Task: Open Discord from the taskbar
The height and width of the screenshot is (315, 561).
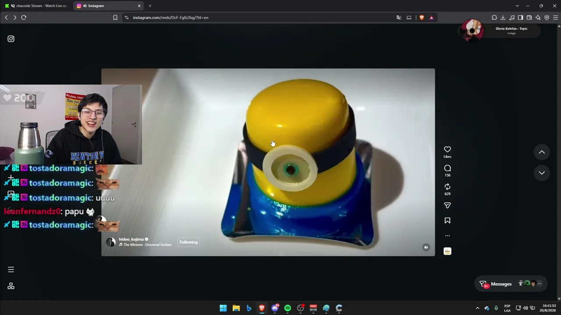Action: click(x=275, y=308)
